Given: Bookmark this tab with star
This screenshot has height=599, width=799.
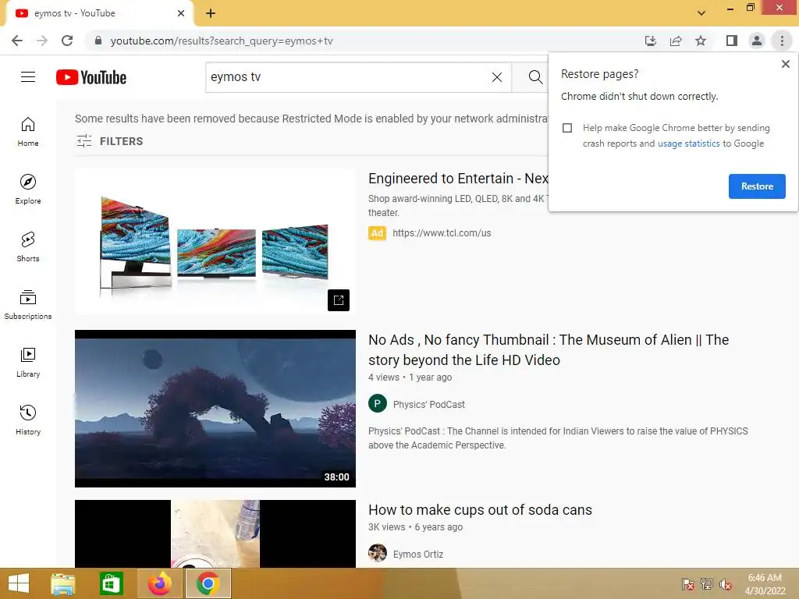Looking at the screenshot, I should coord(701,41).
